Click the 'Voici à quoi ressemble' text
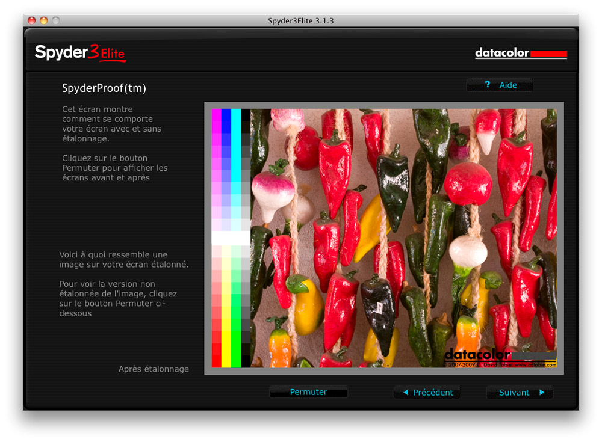 tap(123, 259)
